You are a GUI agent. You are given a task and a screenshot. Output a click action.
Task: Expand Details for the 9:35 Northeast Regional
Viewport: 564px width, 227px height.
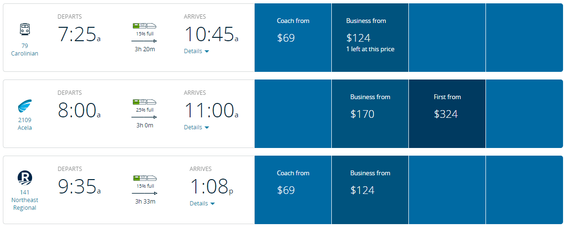202,204
